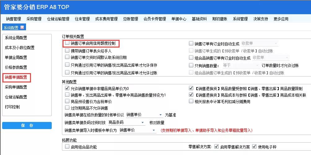Screen dimensions: 311x155
Task: Toggle 销售订单交货时间默认取系统日期 checkbox
Action: tap(67, 57)
